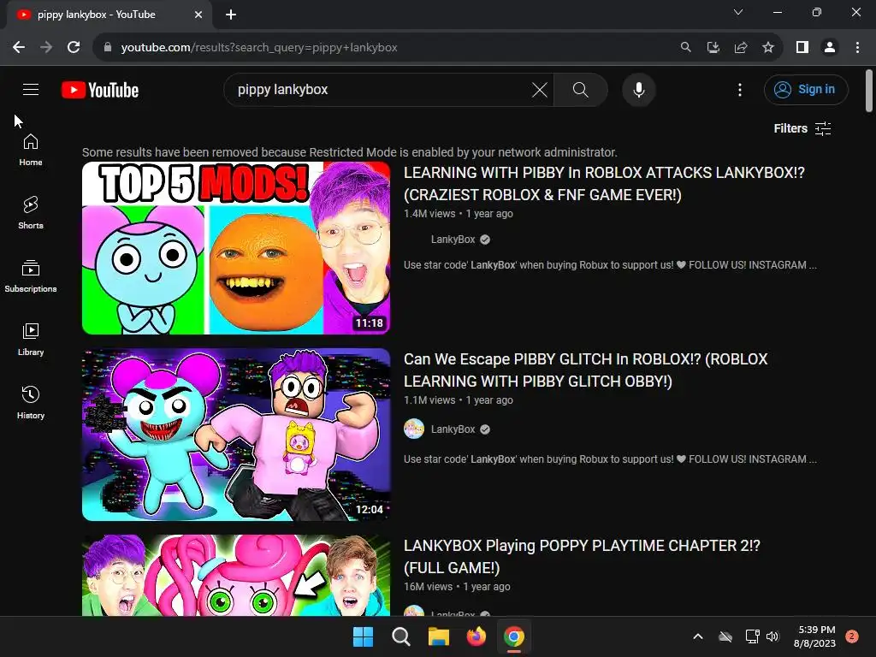Viewport: 876px width, 657px height.
Task: Click the Restricted Mode notice text
Action: click(350, 152)
